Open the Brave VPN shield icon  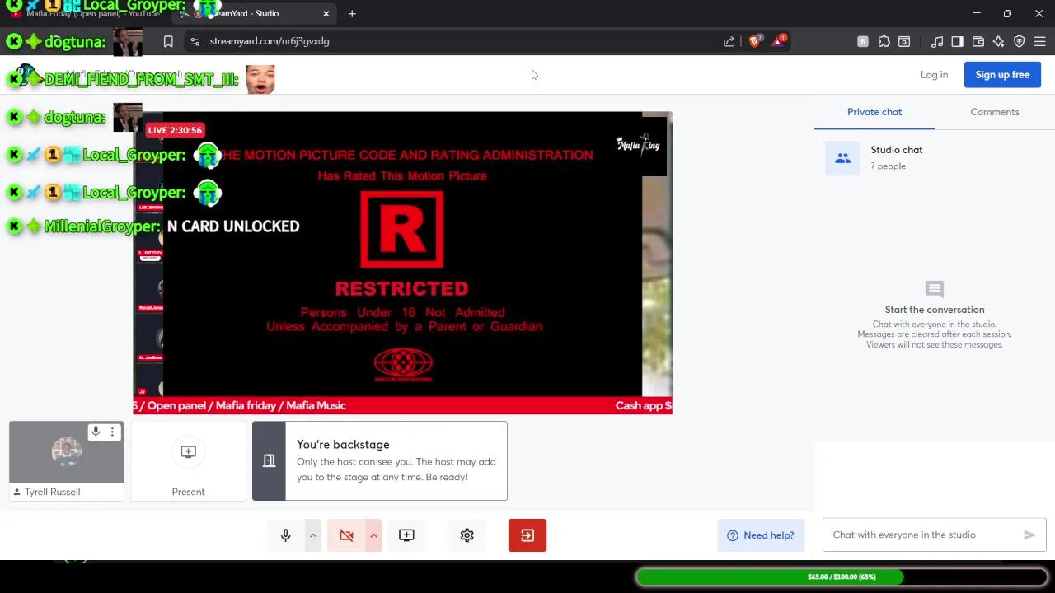point(1019,41)
